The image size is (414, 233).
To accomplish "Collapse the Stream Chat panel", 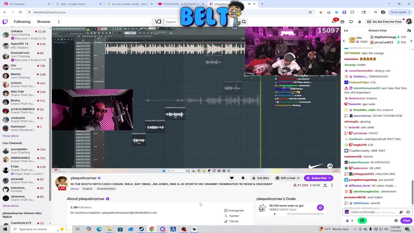I will click(346, 30).
